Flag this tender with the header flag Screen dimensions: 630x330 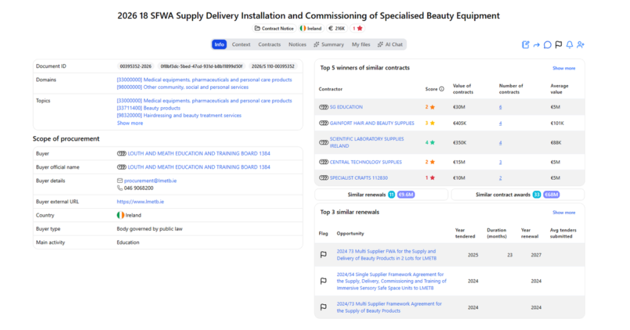tap(559, 44)
